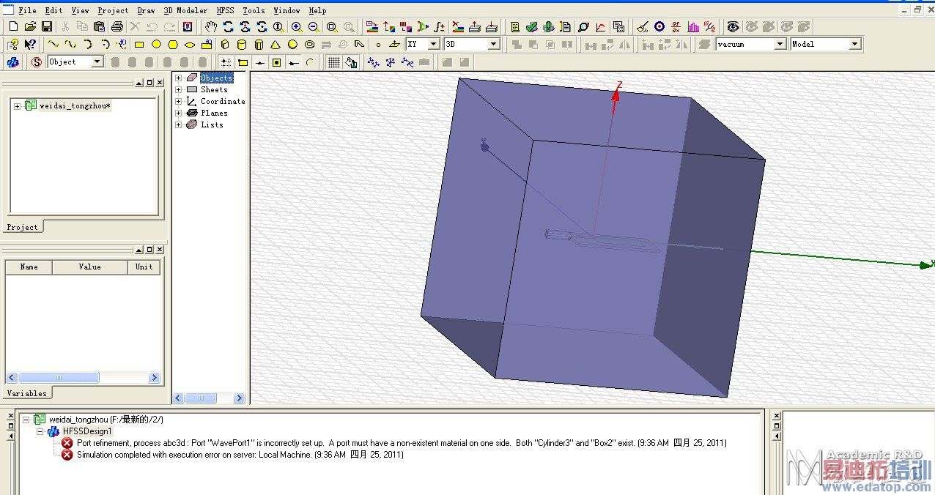
Task: Toggle the snap to grid point mode
Action: click(x=226, y=62)
